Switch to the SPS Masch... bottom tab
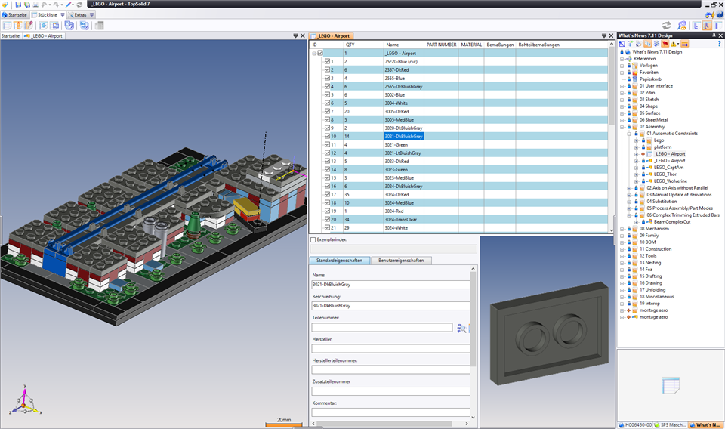Viewport: 725px width, 429px height. point(670,424)
